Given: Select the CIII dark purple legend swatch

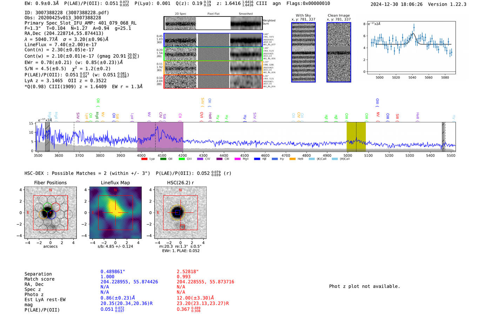Looking at the screenshot, I should pos(220,159).
